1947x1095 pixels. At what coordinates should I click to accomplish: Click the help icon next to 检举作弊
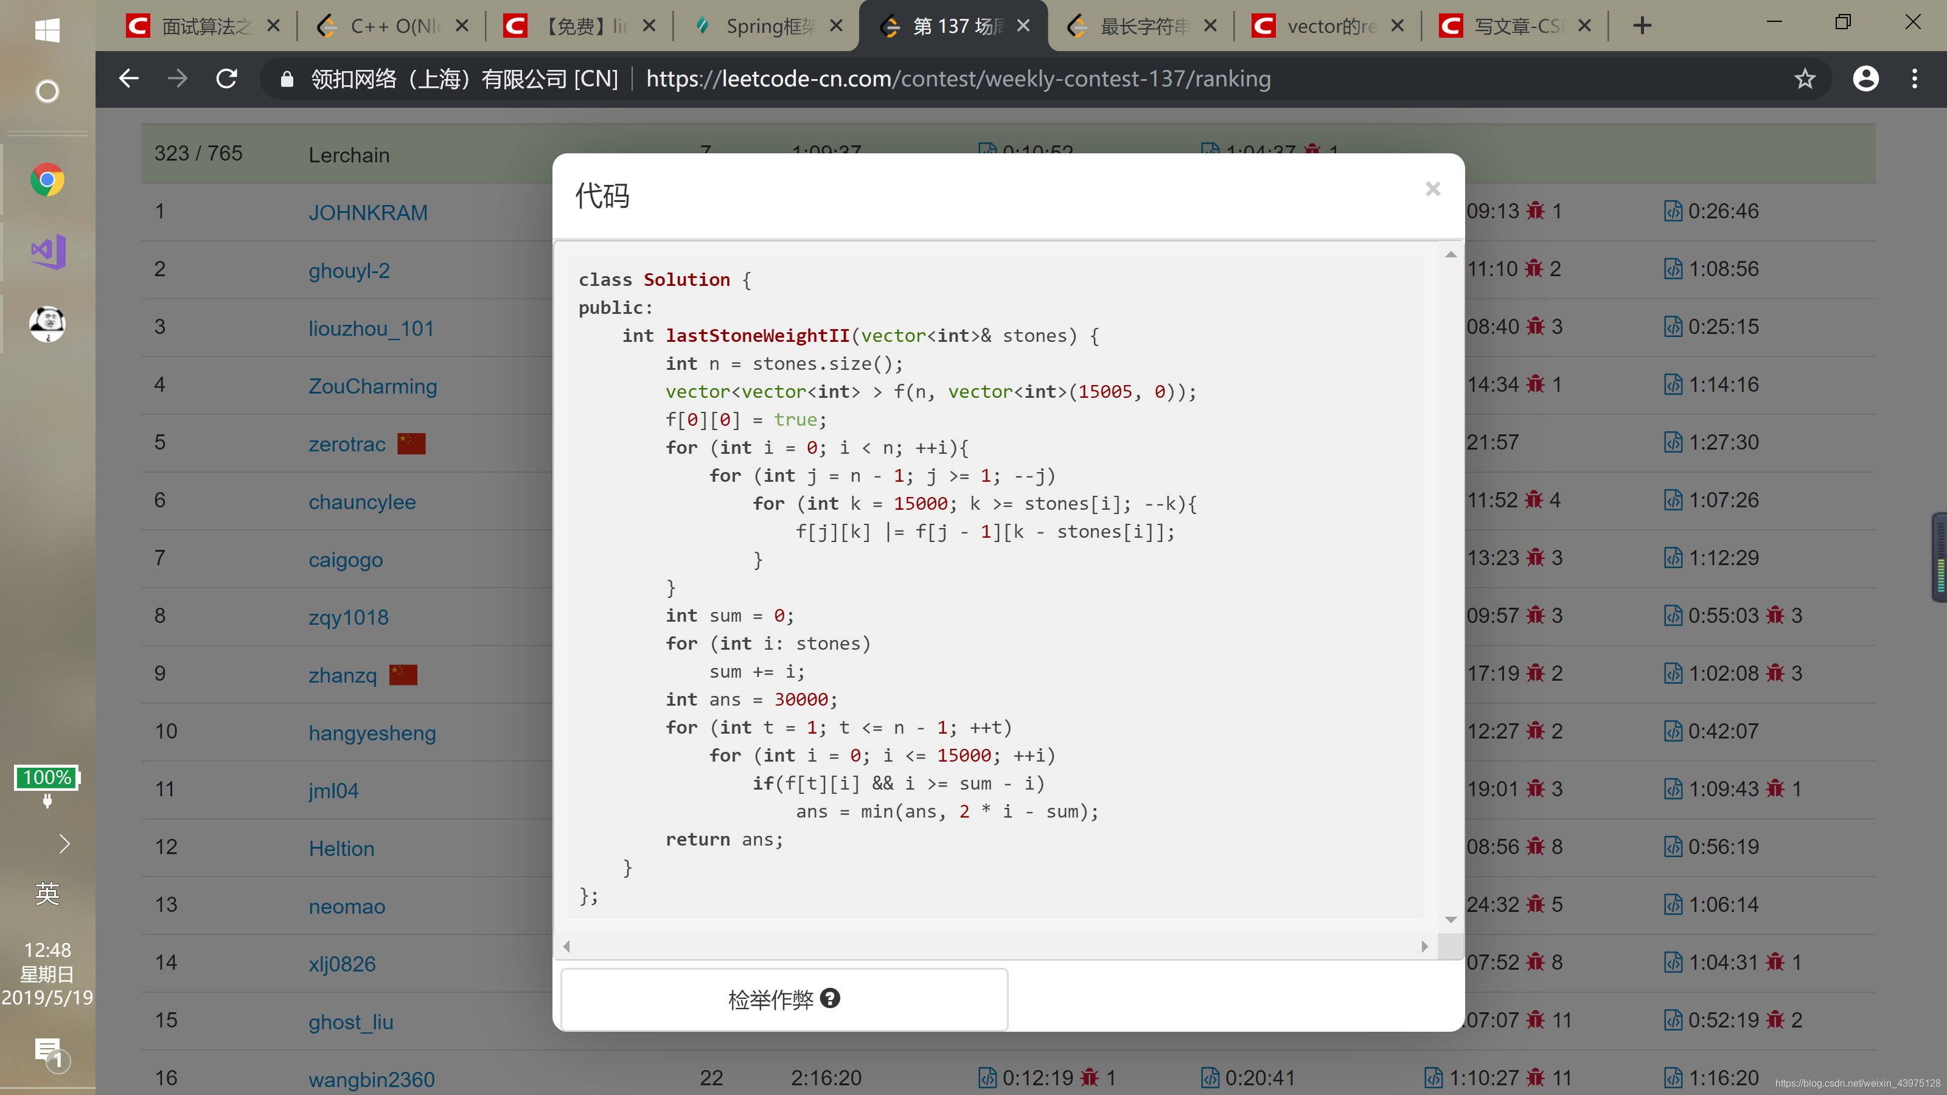(x=830, y=998)
